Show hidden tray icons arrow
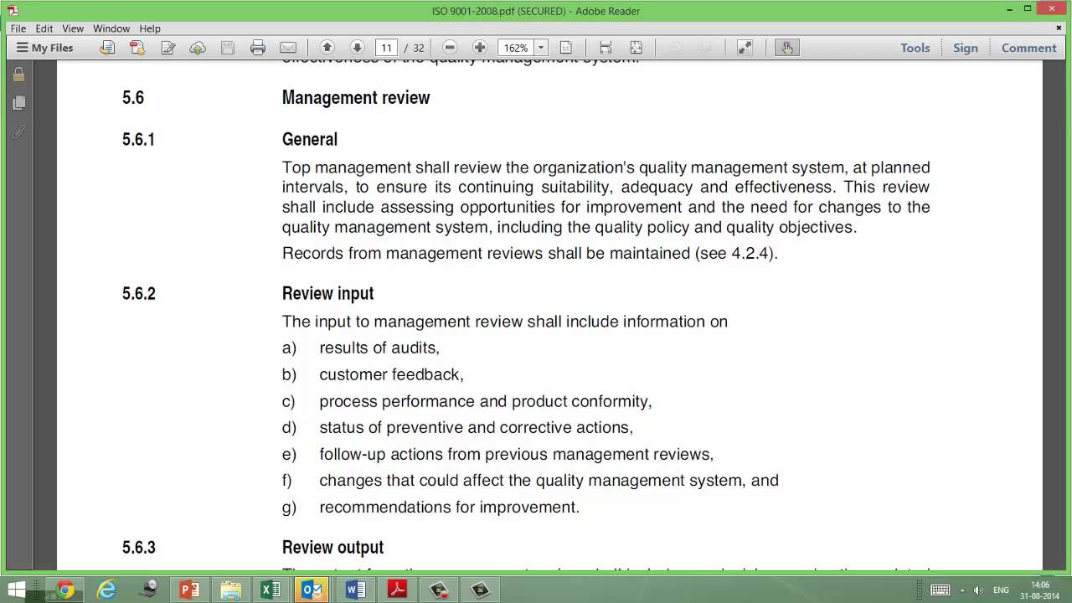 962,590
